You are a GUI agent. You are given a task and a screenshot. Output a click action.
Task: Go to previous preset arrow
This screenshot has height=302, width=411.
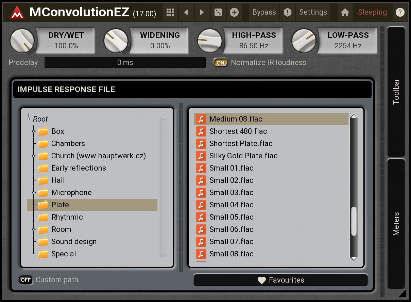click(186, 13)
